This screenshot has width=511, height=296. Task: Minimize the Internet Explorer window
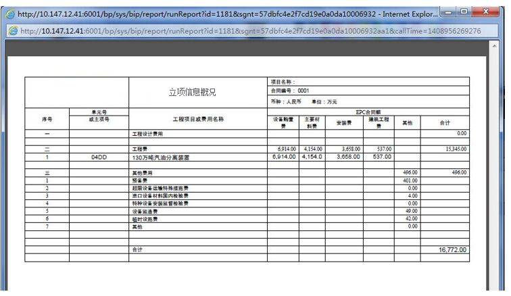[448, 12]
